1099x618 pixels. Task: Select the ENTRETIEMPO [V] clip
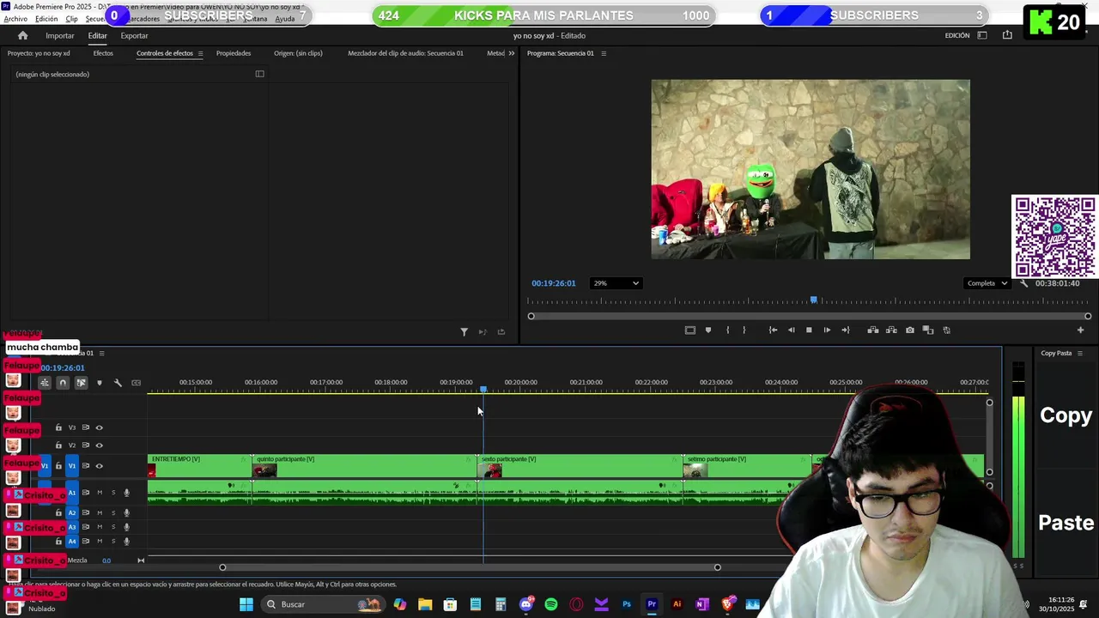pos(199,467)
